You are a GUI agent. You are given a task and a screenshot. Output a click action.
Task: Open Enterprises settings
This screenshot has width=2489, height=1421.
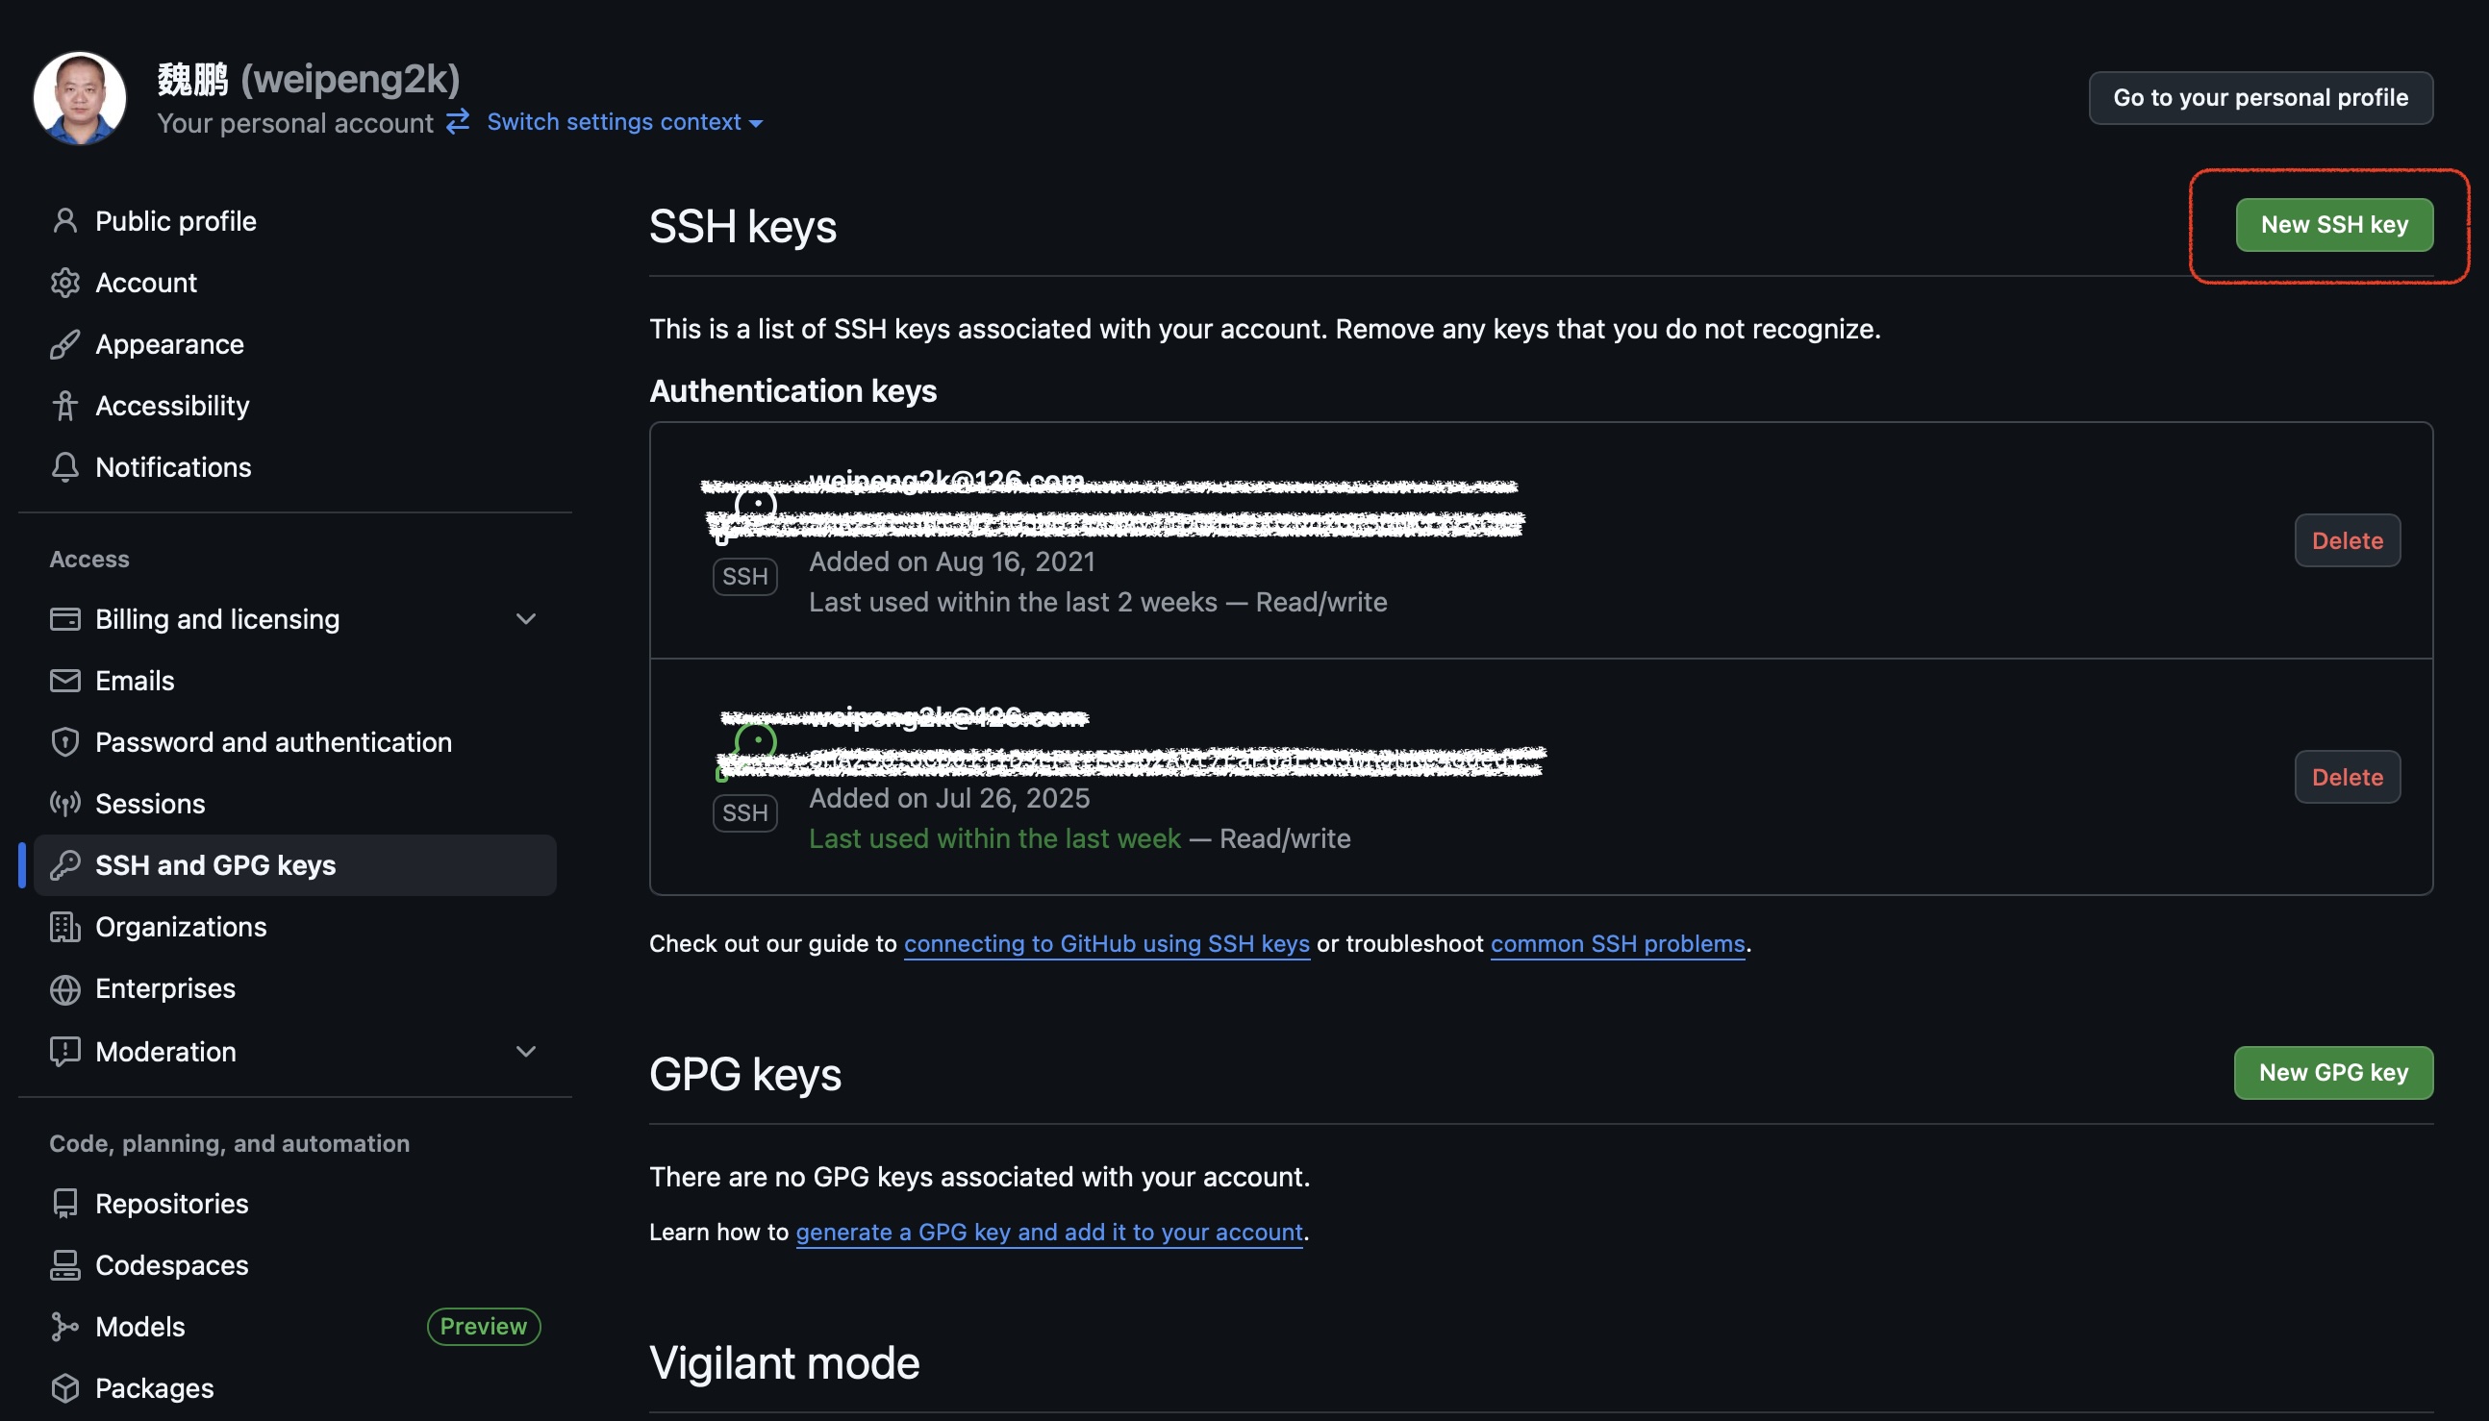click(295, 989)
